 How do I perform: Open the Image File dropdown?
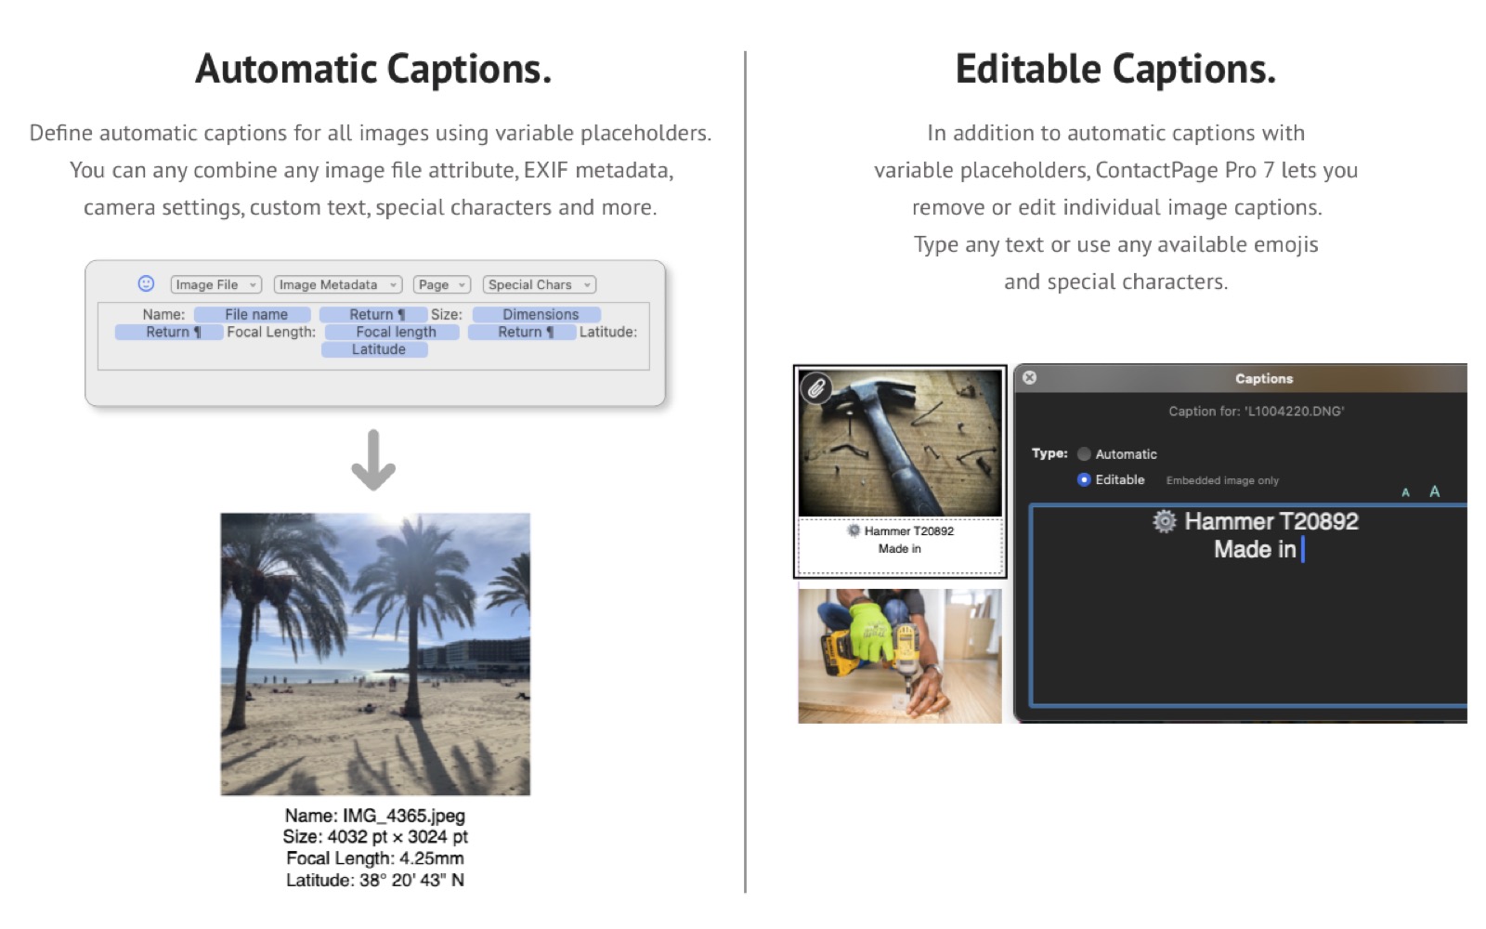point(215,284)
